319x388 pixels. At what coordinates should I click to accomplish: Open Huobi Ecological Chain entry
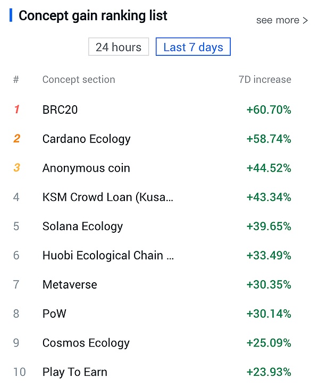108,256
